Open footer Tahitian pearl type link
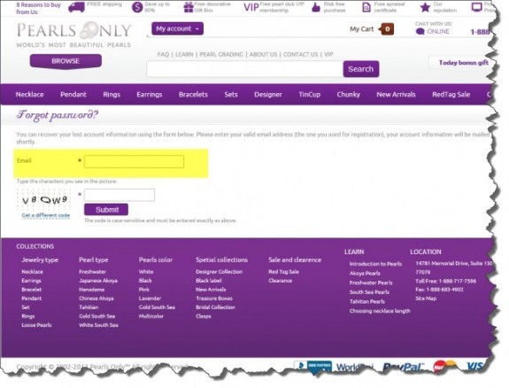509x388 pixels. coord(89,307)
